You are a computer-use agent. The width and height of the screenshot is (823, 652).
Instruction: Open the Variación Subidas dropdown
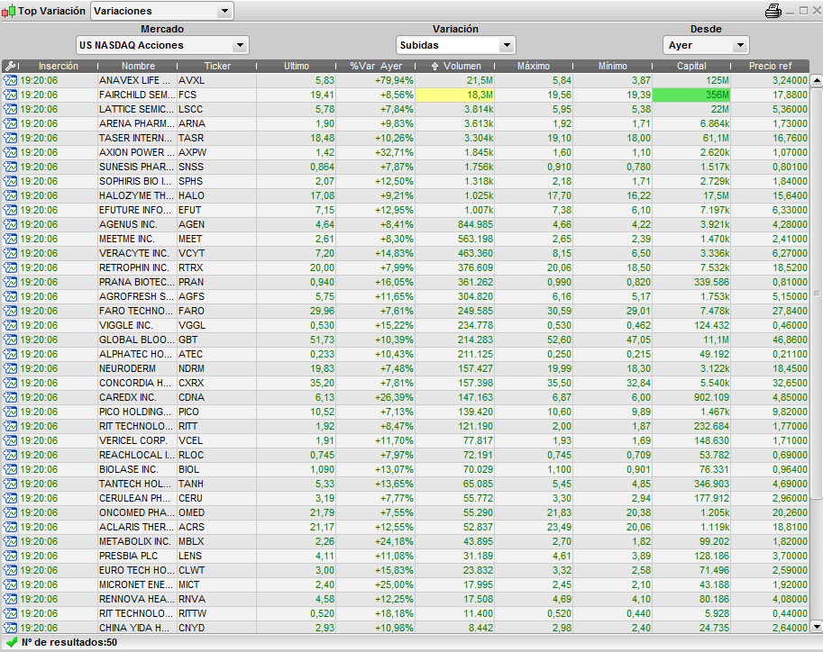(x=455, y=45)
